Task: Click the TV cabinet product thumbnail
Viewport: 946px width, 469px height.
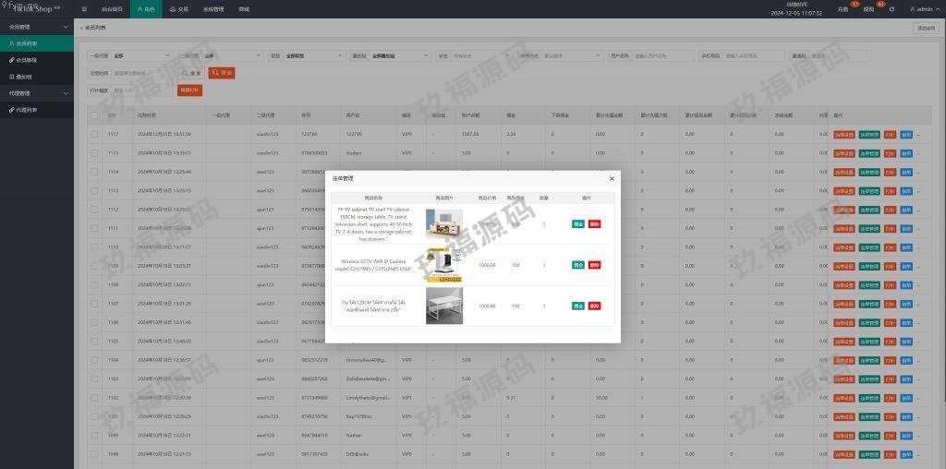Action: (444, 224)
